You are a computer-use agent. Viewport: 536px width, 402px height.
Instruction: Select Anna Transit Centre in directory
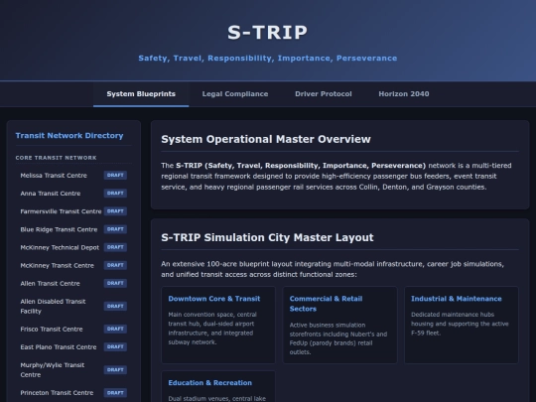click(x=73, y=194)
